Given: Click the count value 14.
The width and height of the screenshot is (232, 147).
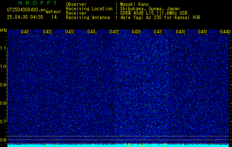Looking at the screenshot, I should click(x=55, y=17).
